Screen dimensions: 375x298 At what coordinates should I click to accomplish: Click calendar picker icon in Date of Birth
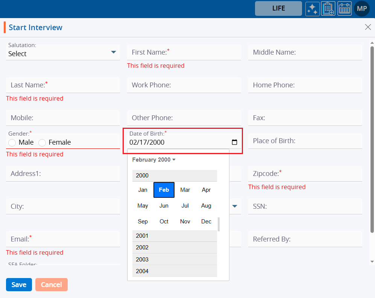coord(234,142)
